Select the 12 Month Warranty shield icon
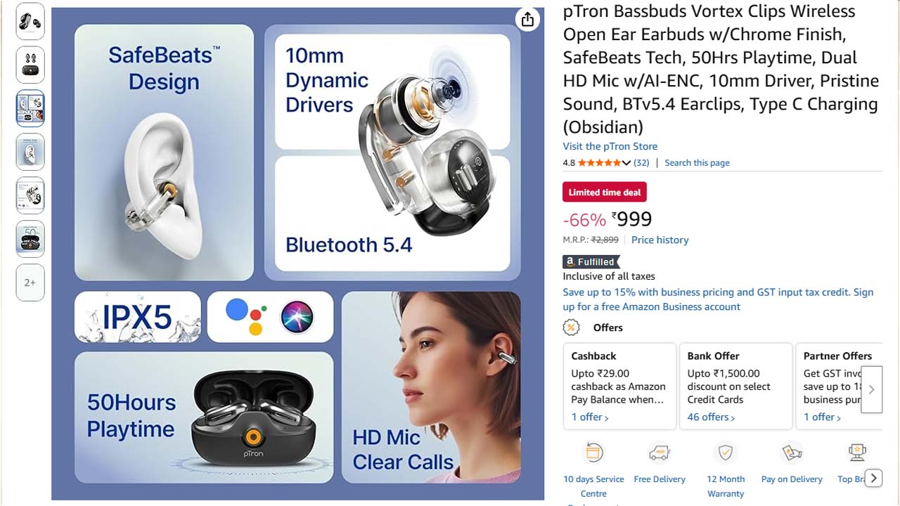Viewport: 900px width, 506px height. pyautogui.click(x=726, y=452)
